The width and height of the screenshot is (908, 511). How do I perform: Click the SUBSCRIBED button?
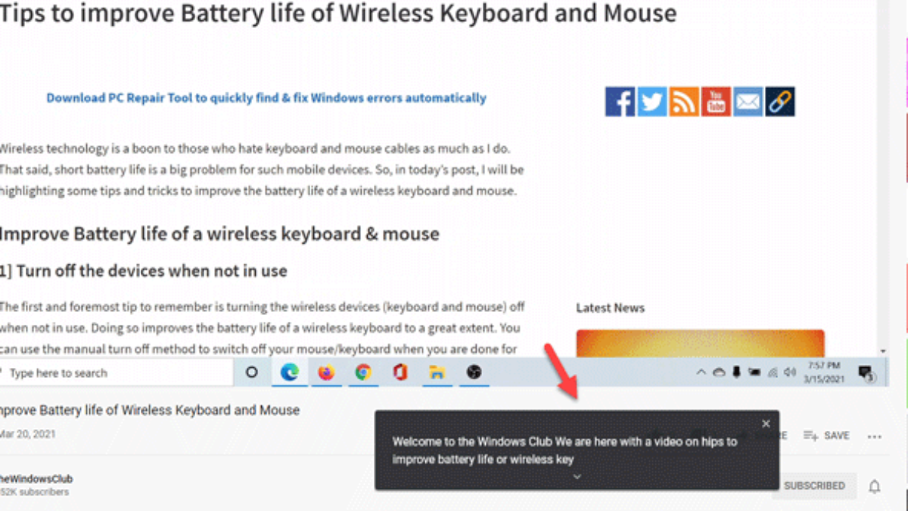[814, 486]
